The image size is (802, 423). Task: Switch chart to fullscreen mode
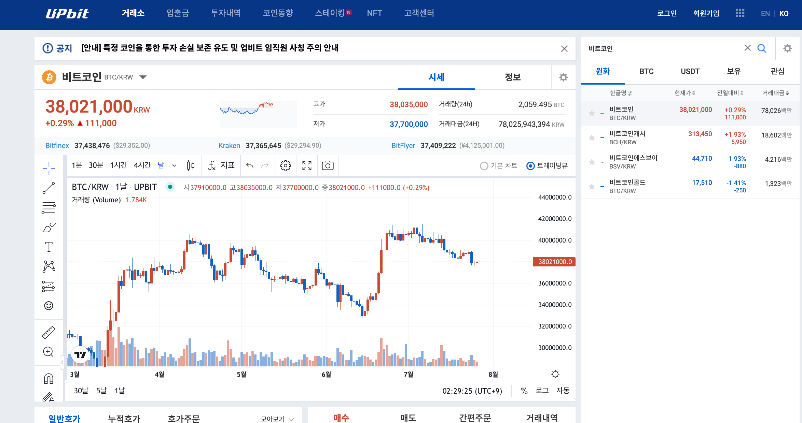307,166
